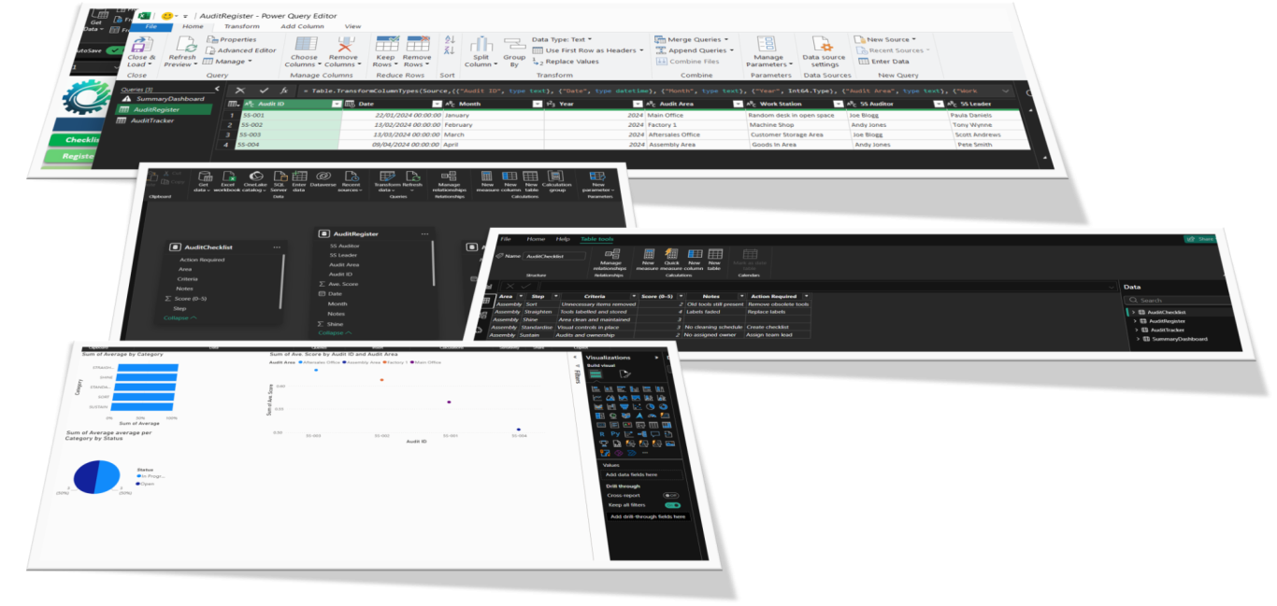
Task: Collapse the AuditChecklist card fields
Action: point(179,318)
